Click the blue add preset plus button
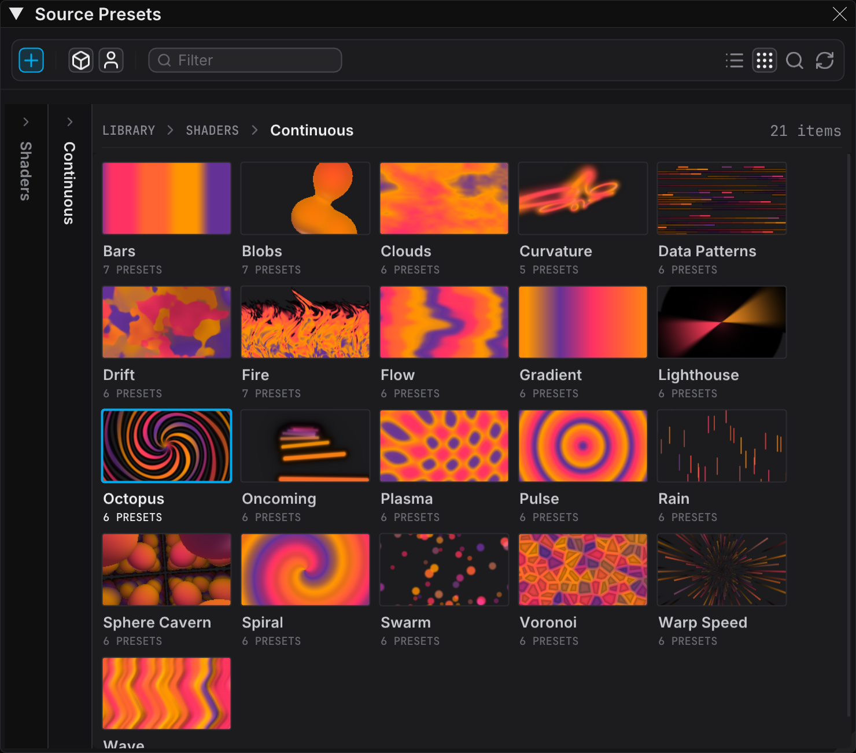 tap(31, 60)
